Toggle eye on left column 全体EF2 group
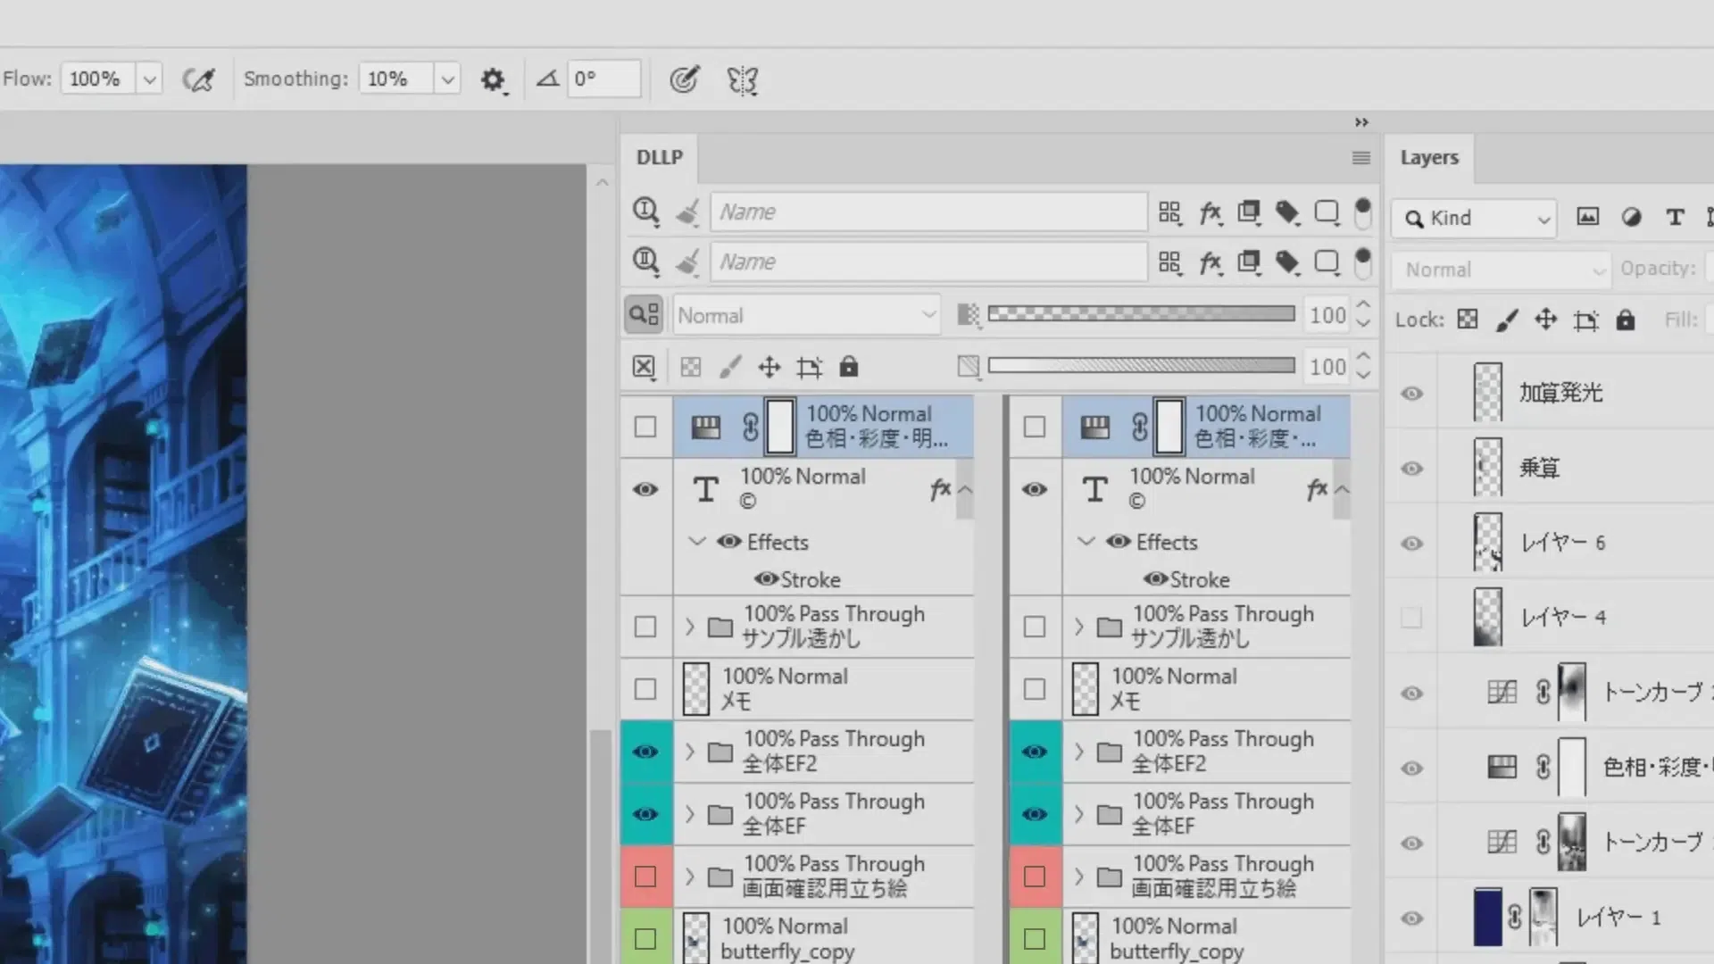This screenshot has height=964, width=1714. tap(645, 752)
